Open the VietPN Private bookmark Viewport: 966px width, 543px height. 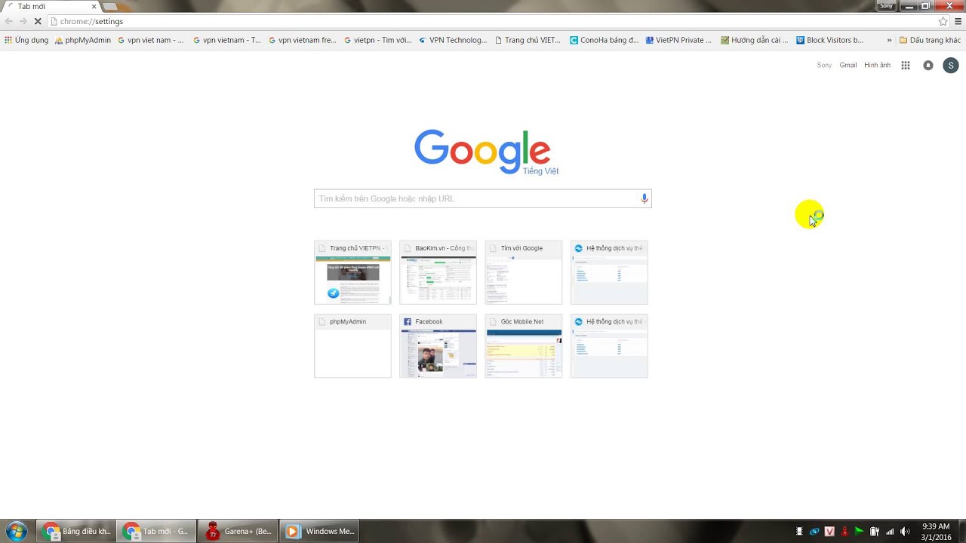[678, 40]
